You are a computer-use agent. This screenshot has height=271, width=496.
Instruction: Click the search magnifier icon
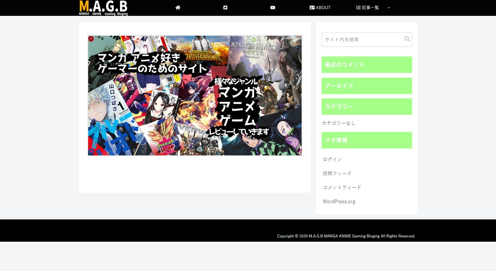click(407, 39)
